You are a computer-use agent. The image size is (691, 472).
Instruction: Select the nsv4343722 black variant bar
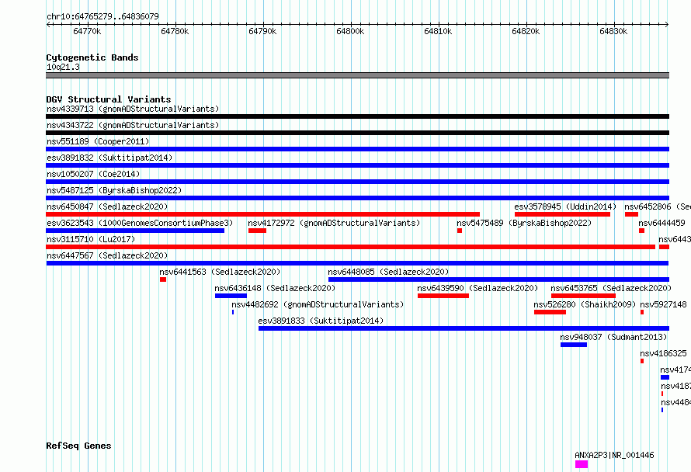[357, 133]
